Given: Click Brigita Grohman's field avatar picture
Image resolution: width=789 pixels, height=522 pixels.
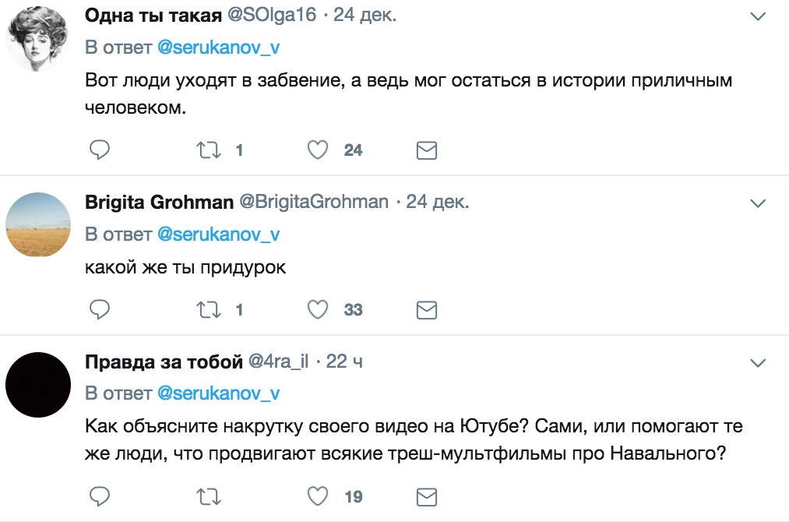Looking at the screenshot, I should [38, 224].
